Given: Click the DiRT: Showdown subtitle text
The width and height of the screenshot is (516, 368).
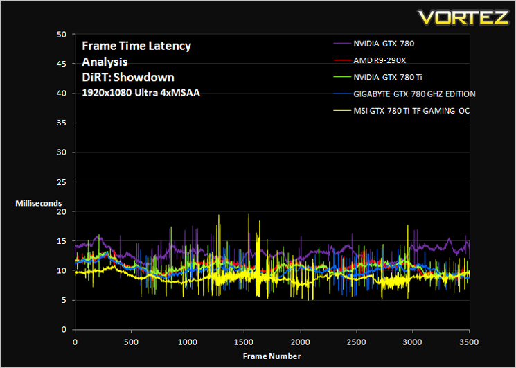Looking at the screenshot, I should pyautogui.click(x=128, y=78).
